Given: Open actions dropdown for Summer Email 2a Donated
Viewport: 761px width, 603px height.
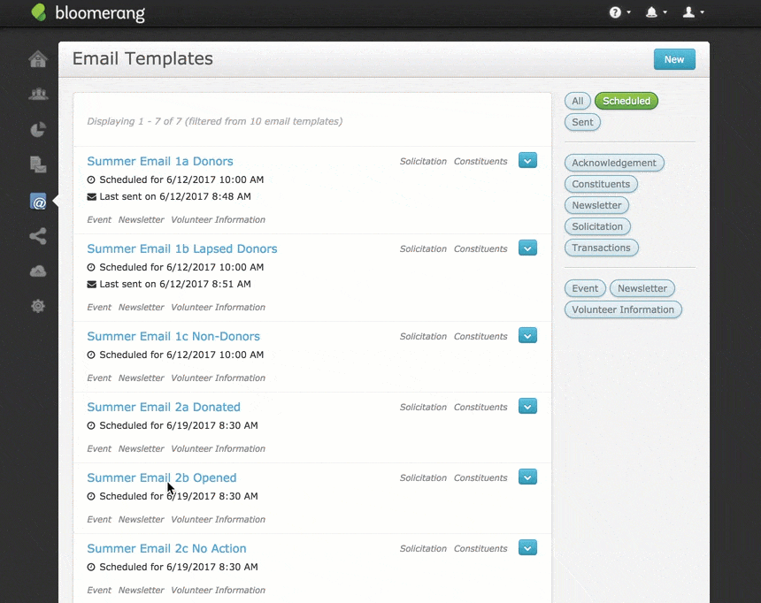Looking at the screenshot, I should [527, 406].
